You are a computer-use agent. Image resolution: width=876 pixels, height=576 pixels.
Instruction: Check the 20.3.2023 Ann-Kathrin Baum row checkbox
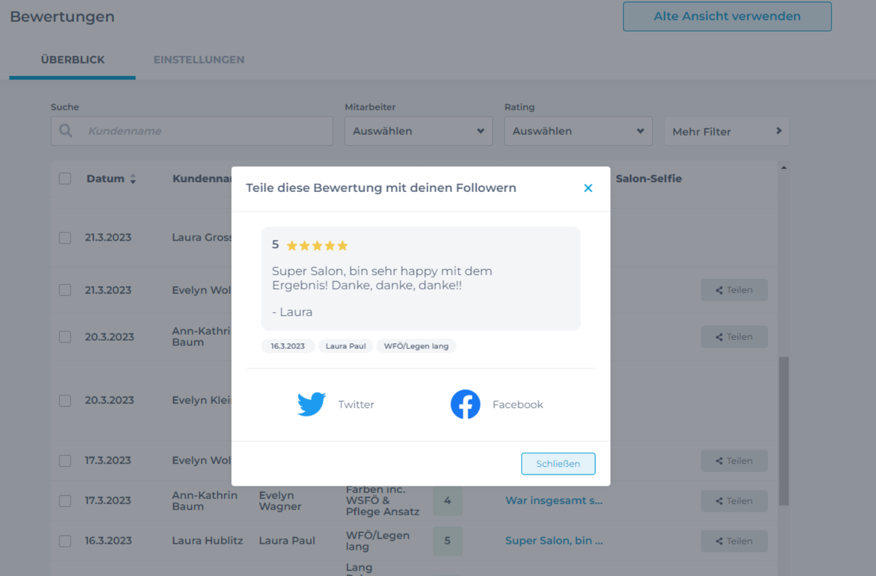point(65,337)
